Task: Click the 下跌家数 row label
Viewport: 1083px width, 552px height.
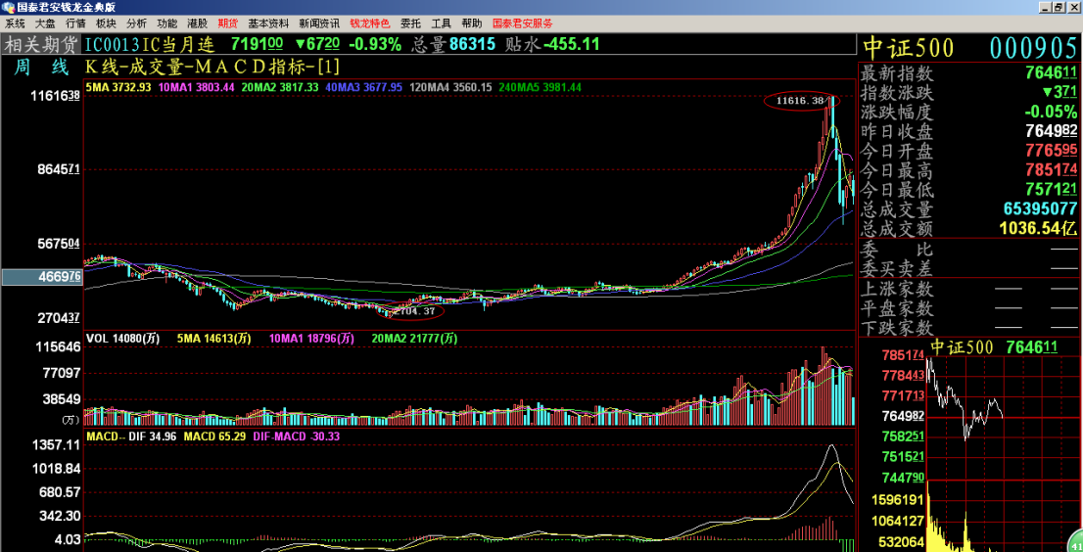Action: [897, 328]
